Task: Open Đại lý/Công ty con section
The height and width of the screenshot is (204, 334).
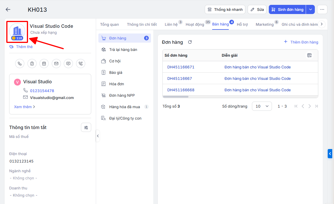Action: 125,118
